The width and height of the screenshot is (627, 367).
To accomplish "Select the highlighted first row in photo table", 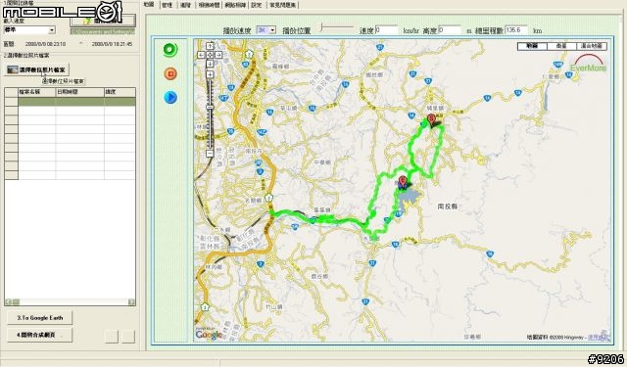I will click(70, 102).
